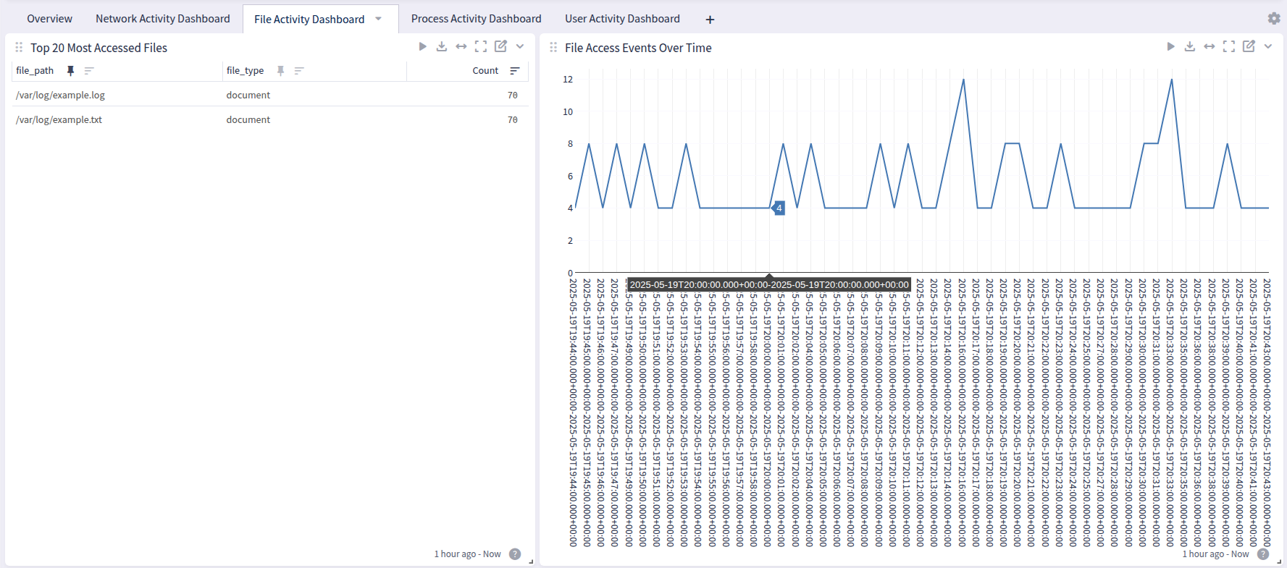Toggle pin on file_path column
Viewport: 1287px width, 568px height.
tap(70, 71)
